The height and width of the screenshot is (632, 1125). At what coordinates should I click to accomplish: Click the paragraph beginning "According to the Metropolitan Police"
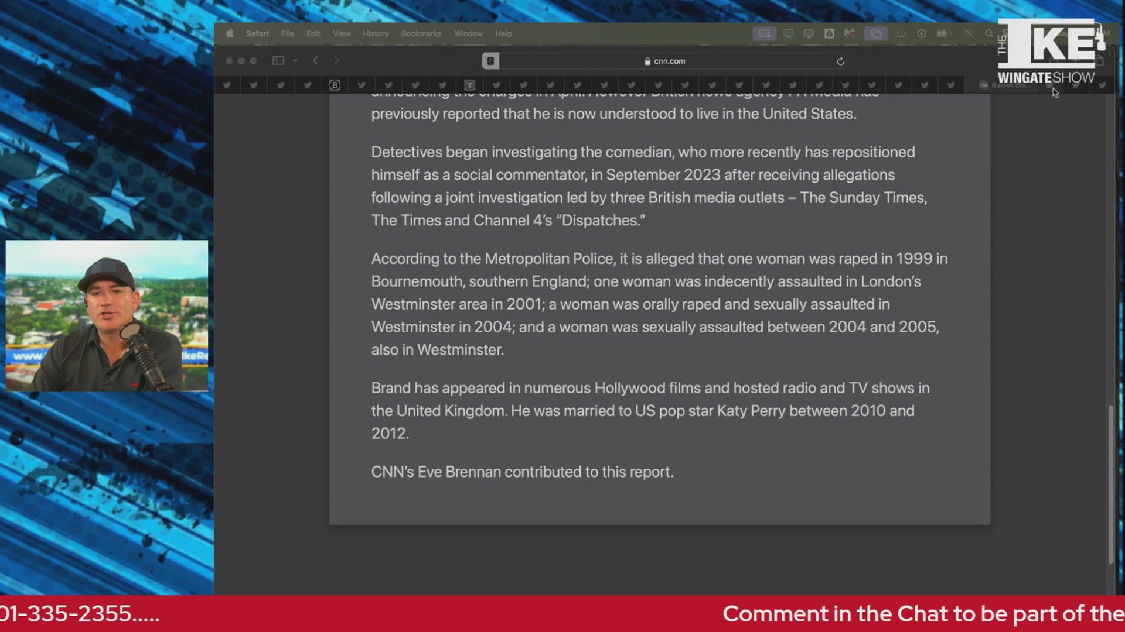[659, 304]
